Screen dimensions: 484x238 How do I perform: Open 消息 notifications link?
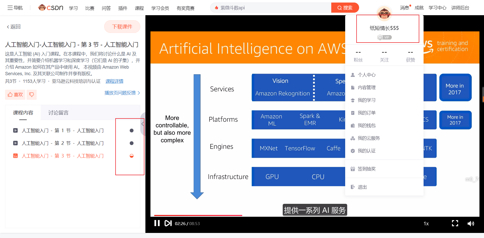405,8
